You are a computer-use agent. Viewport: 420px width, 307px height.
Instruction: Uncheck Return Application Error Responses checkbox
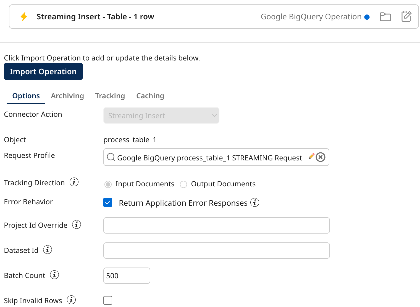pyautogui.click(x=108, y=203)
